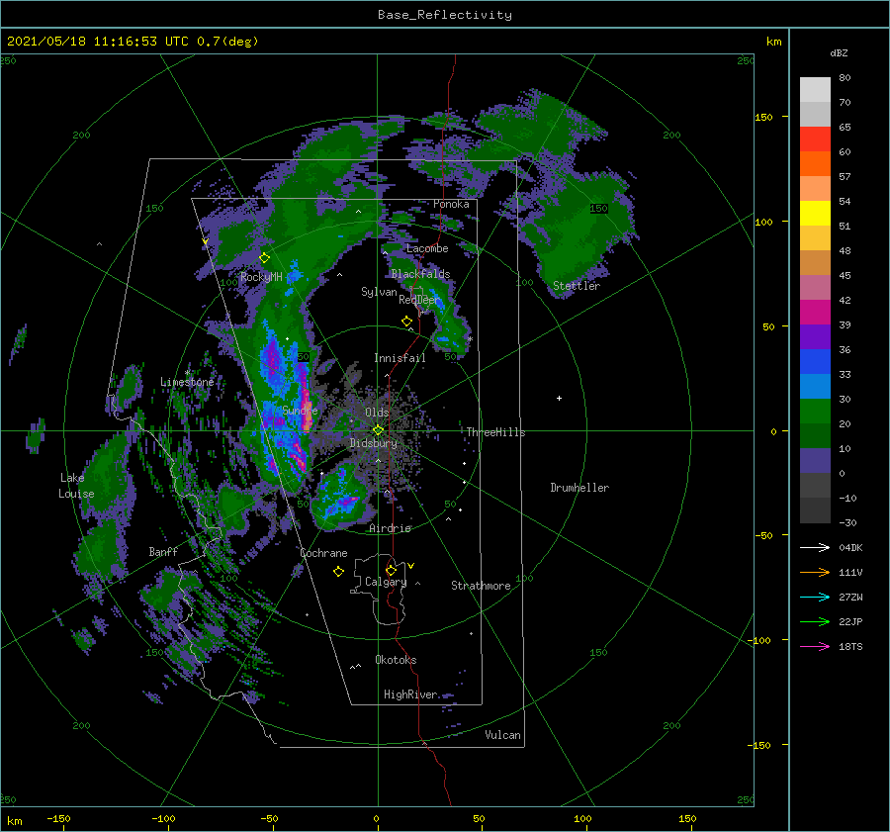Click the Innisfail town label
Image resolution: width=890 pixels, height=832 pixels.
click(400, 358)
